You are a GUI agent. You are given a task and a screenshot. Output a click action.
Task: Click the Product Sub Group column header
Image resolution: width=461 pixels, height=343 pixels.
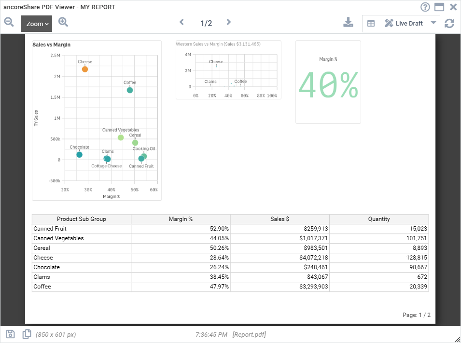point(82,219)
